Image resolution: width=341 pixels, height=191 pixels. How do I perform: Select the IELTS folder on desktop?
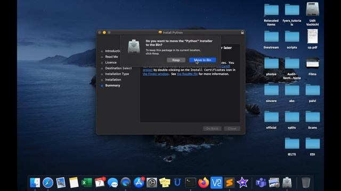[x=292, y=144]
